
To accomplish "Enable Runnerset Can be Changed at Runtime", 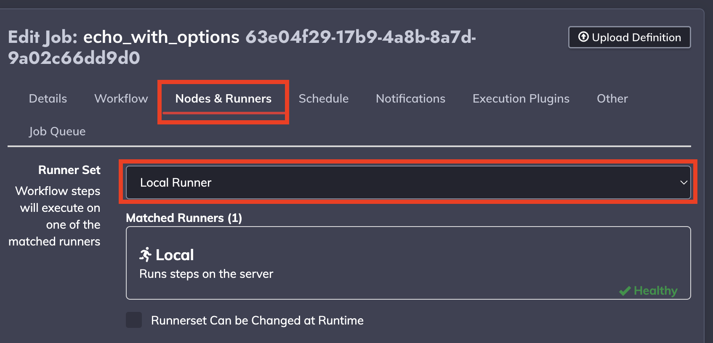I will tap(134, 320).
